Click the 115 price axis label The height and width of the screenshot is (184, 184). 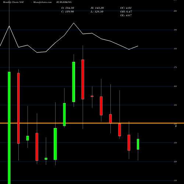tap(175, 180)
